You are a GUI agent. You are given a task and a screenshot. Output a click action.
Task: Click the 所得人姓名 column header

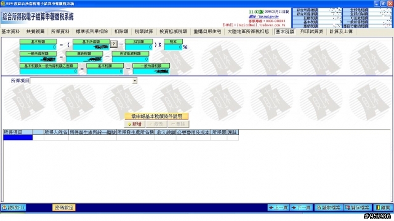(x=56, y=132)
